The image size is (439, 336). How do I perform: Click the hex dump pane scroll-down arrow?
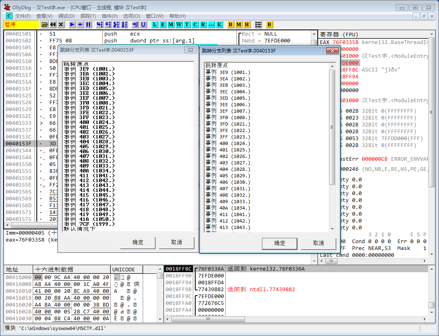point(160,319)
